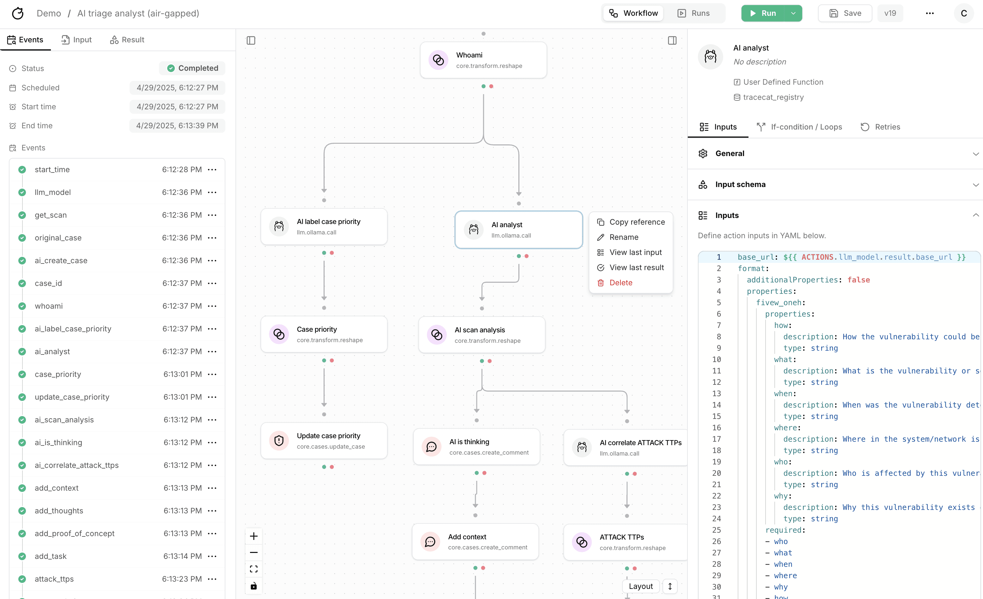983x599 pixels.
Task: Run the workflow
Action: click(x=763, y=13)
